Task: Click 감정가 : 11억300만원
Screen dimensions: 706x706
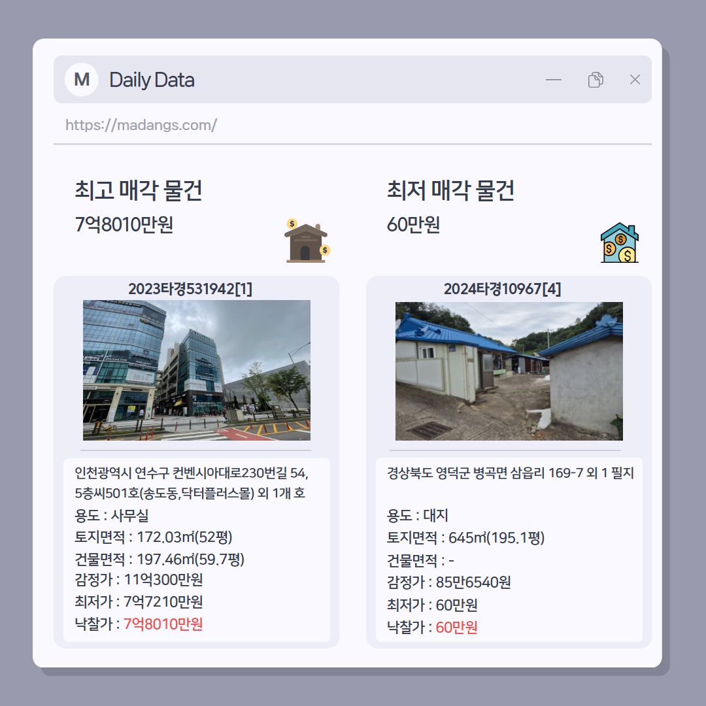Action: (139, 579)
